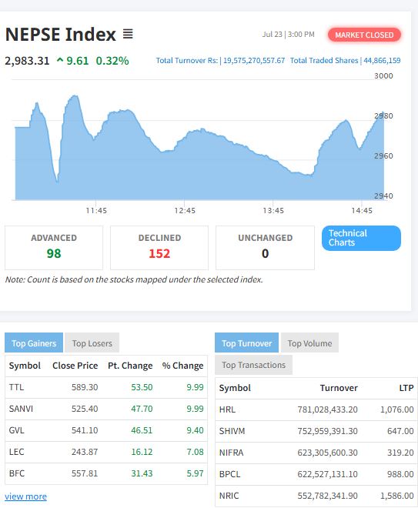Click the HRL symbol in turnover table
The height and width of the screenshot is (508, 418).
tap(227, 409)
